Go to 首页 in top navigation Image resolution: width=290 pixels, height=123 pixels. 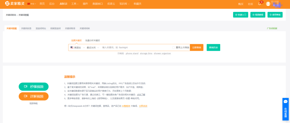pos(42,4)
